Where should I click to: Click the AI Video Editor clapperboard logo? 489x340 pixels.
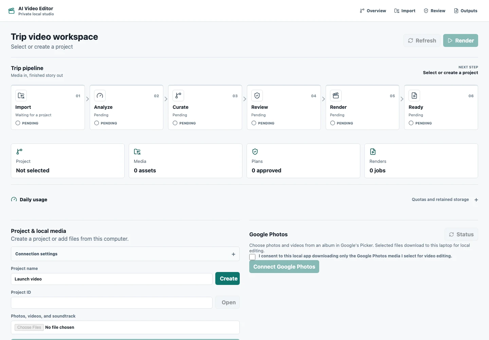[x=12, y=11]
